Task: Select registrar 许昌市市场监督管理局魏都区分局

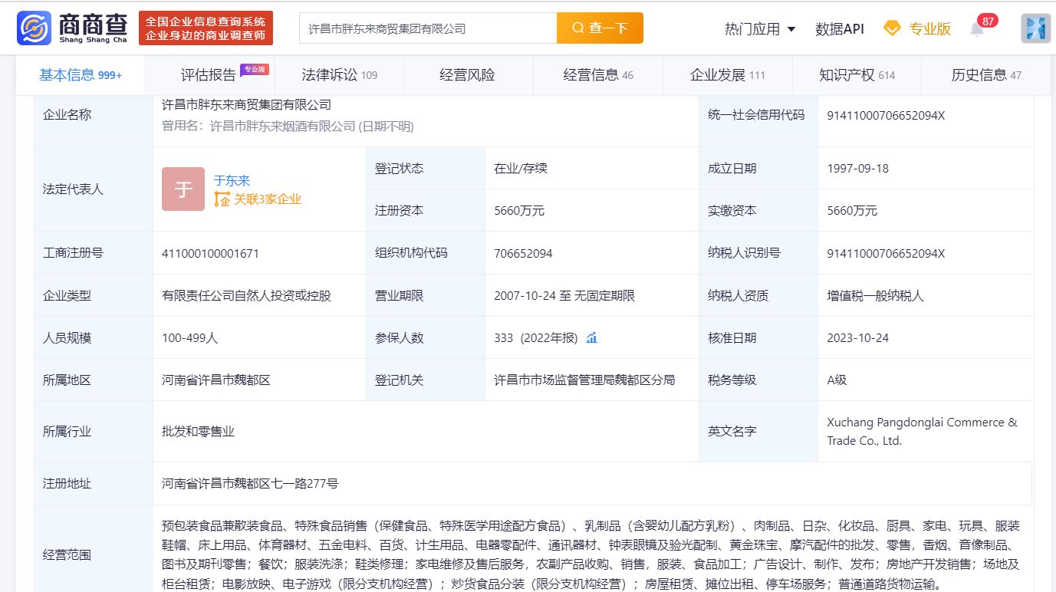Action: tap(584, 380)
